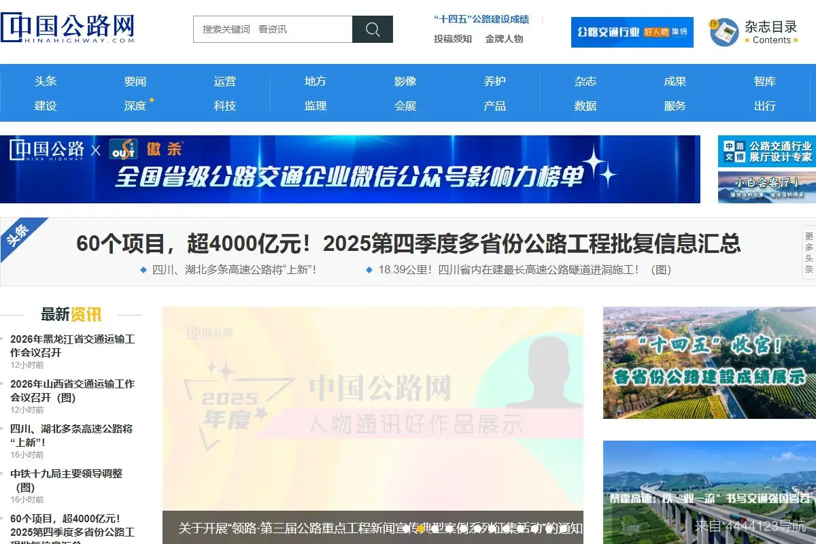
Task: Switch to the 要闻 navigation tab
Action: coord(135,81)
